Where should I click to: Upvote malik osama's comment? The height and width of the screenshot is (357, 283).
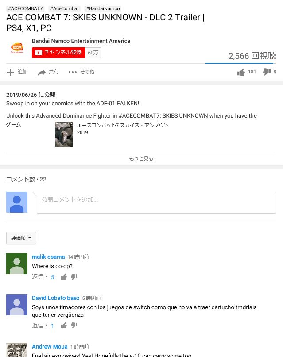[x=64, y=277]
